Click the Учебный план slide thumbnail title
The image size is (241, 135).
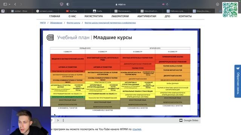[95, 37]
